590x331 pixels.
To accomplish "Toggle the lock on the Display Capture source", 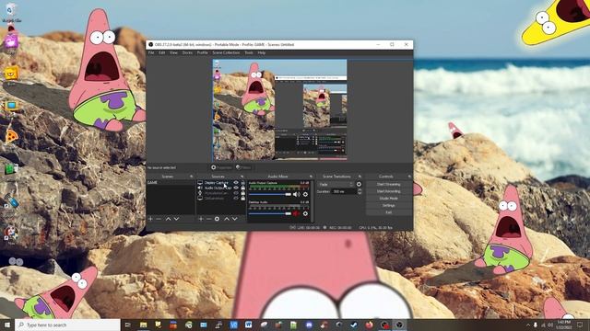I will (x=242, y=183).
